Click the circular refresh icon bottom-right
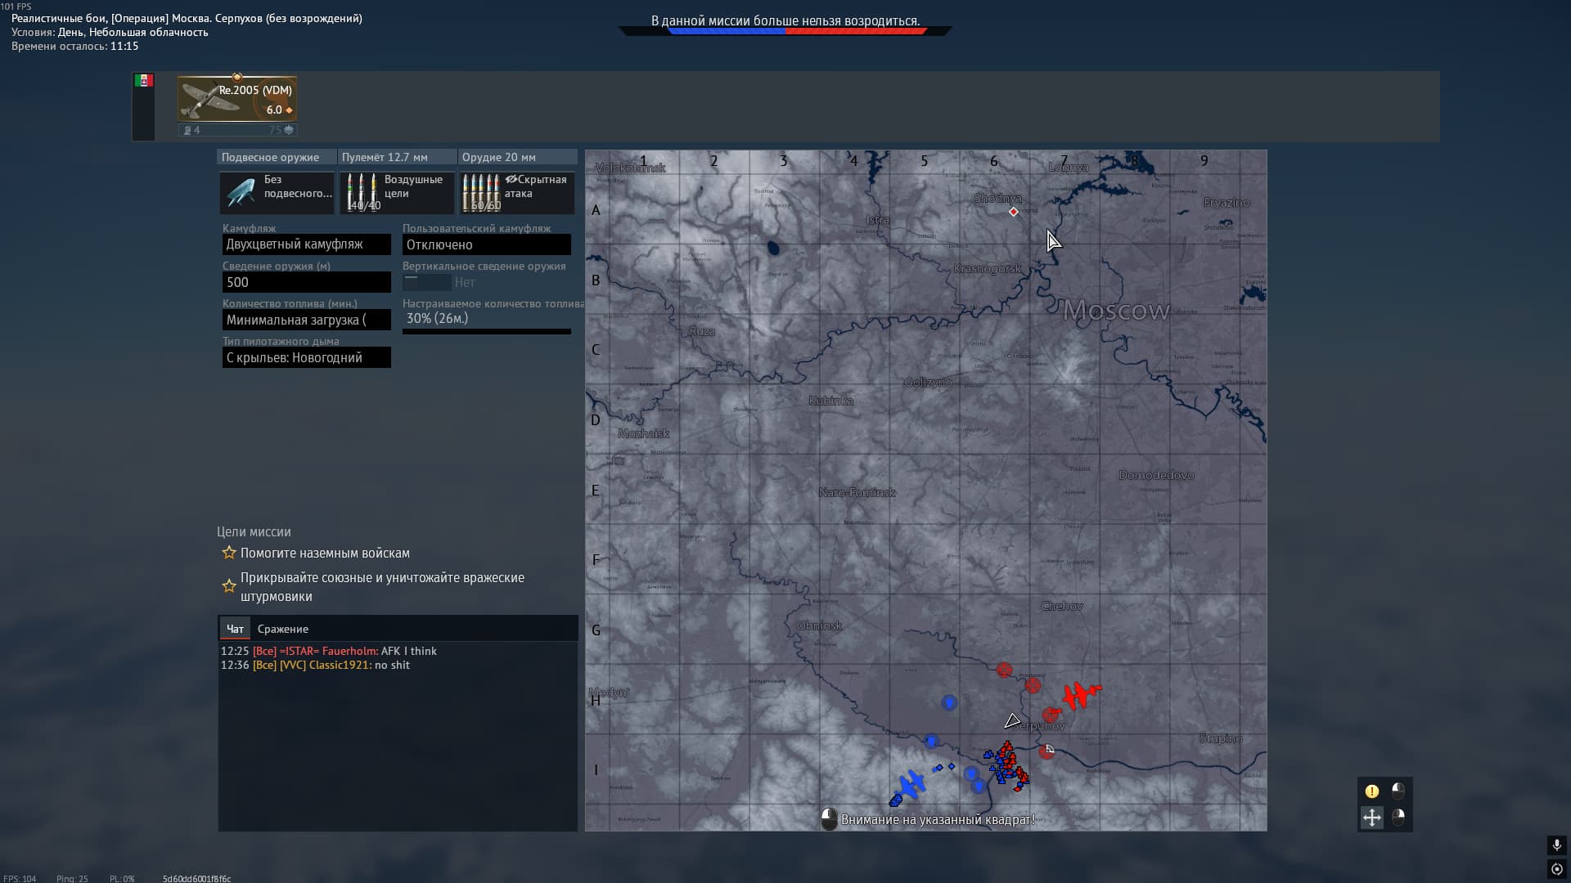1571x883 pixels. pyautogui.click(x=1556, y=869)
